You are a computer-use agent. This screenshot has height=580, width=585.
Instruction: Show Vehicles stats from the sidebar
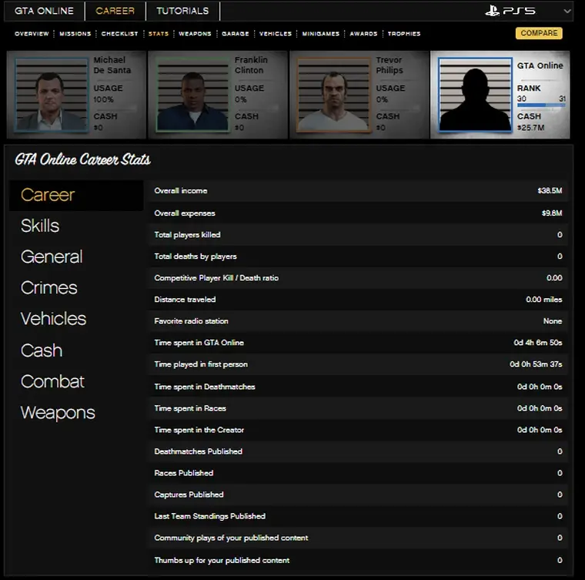[x=53, y=319]
